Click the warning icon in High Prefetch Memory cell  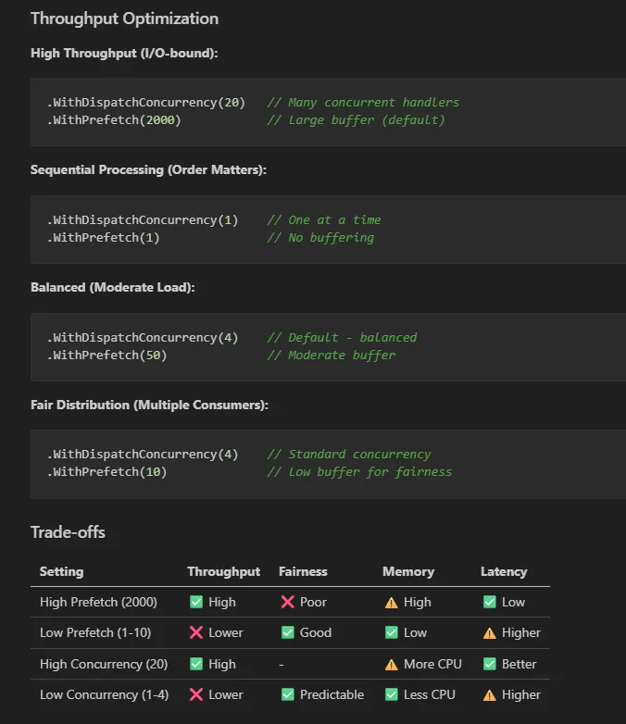coord(391,602)
